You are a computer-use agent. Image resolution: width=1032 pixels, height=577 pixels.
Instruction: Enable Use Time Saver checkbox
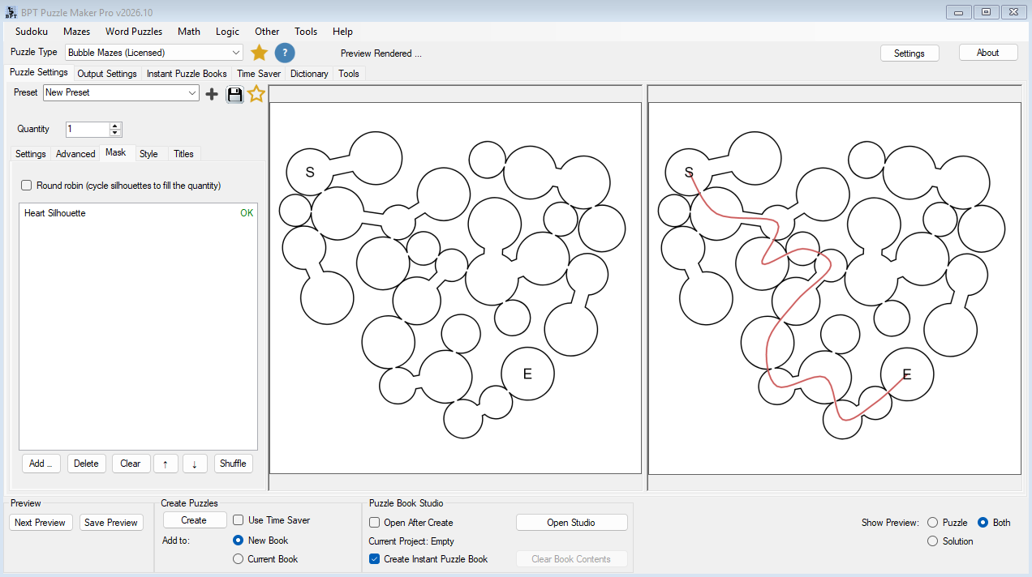(239, 520)
